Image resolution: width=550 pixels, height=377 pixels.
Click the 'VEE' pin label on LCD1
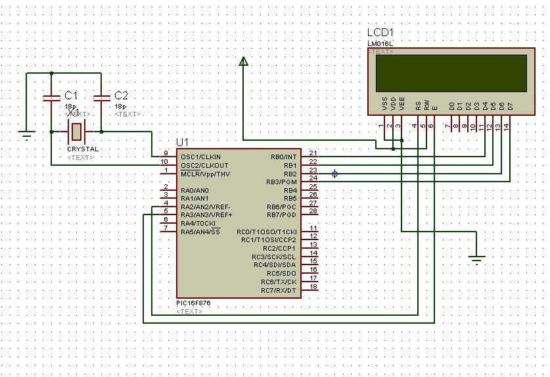[x=402, y=104]
